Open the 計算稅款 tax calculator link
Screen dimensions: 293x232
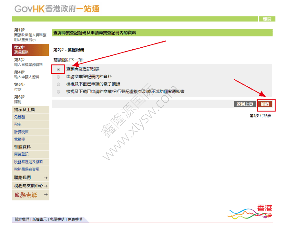[x=21, y=132]
